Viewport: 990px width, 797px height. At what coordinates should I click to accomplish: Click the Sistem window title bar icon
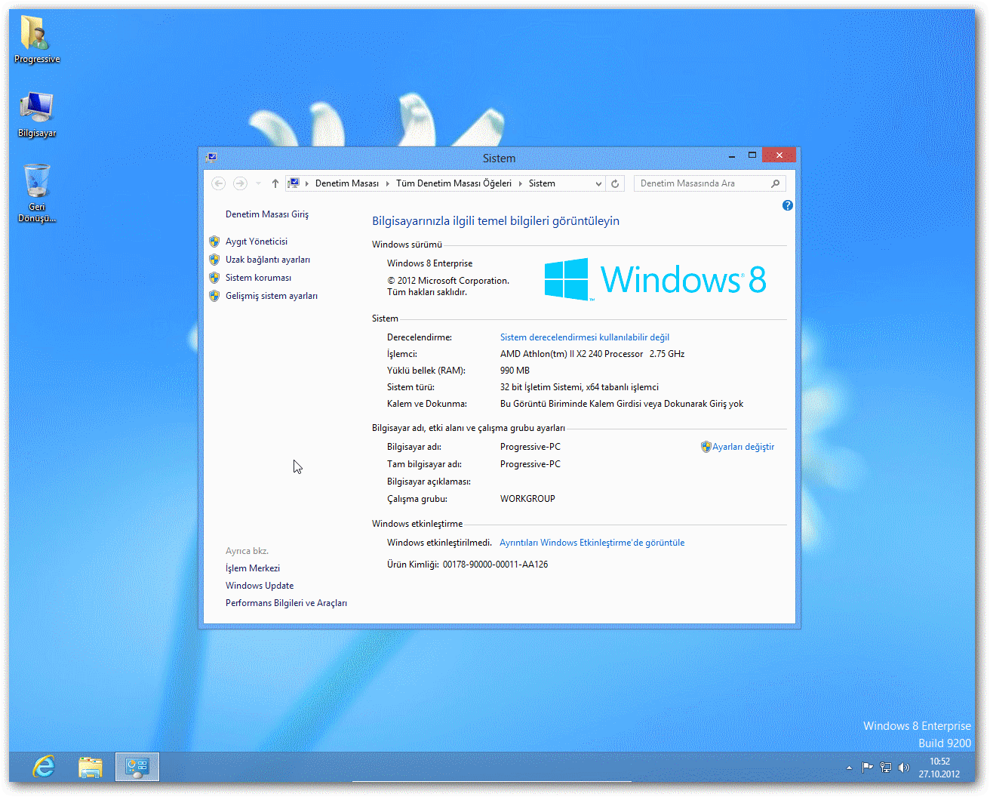pyautogui.click(x=211, y=157)
